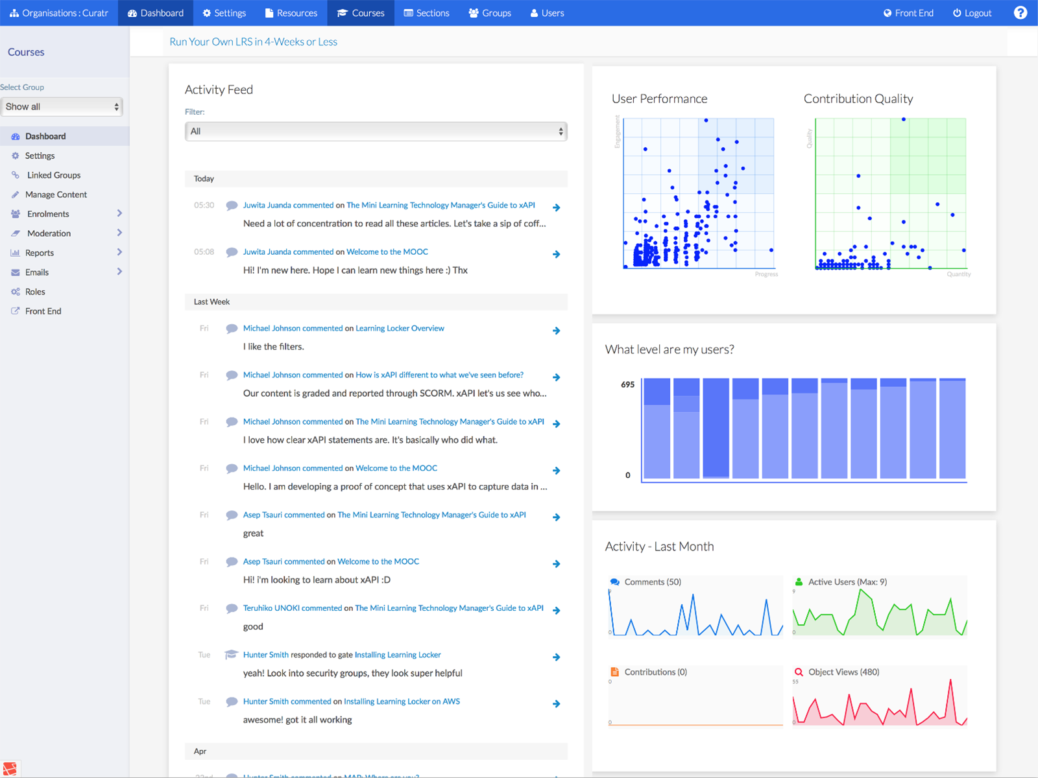Screen dimensions: 1038x778
Task: Open the Activity Feed filter dropdown
Action: [376, 132]
